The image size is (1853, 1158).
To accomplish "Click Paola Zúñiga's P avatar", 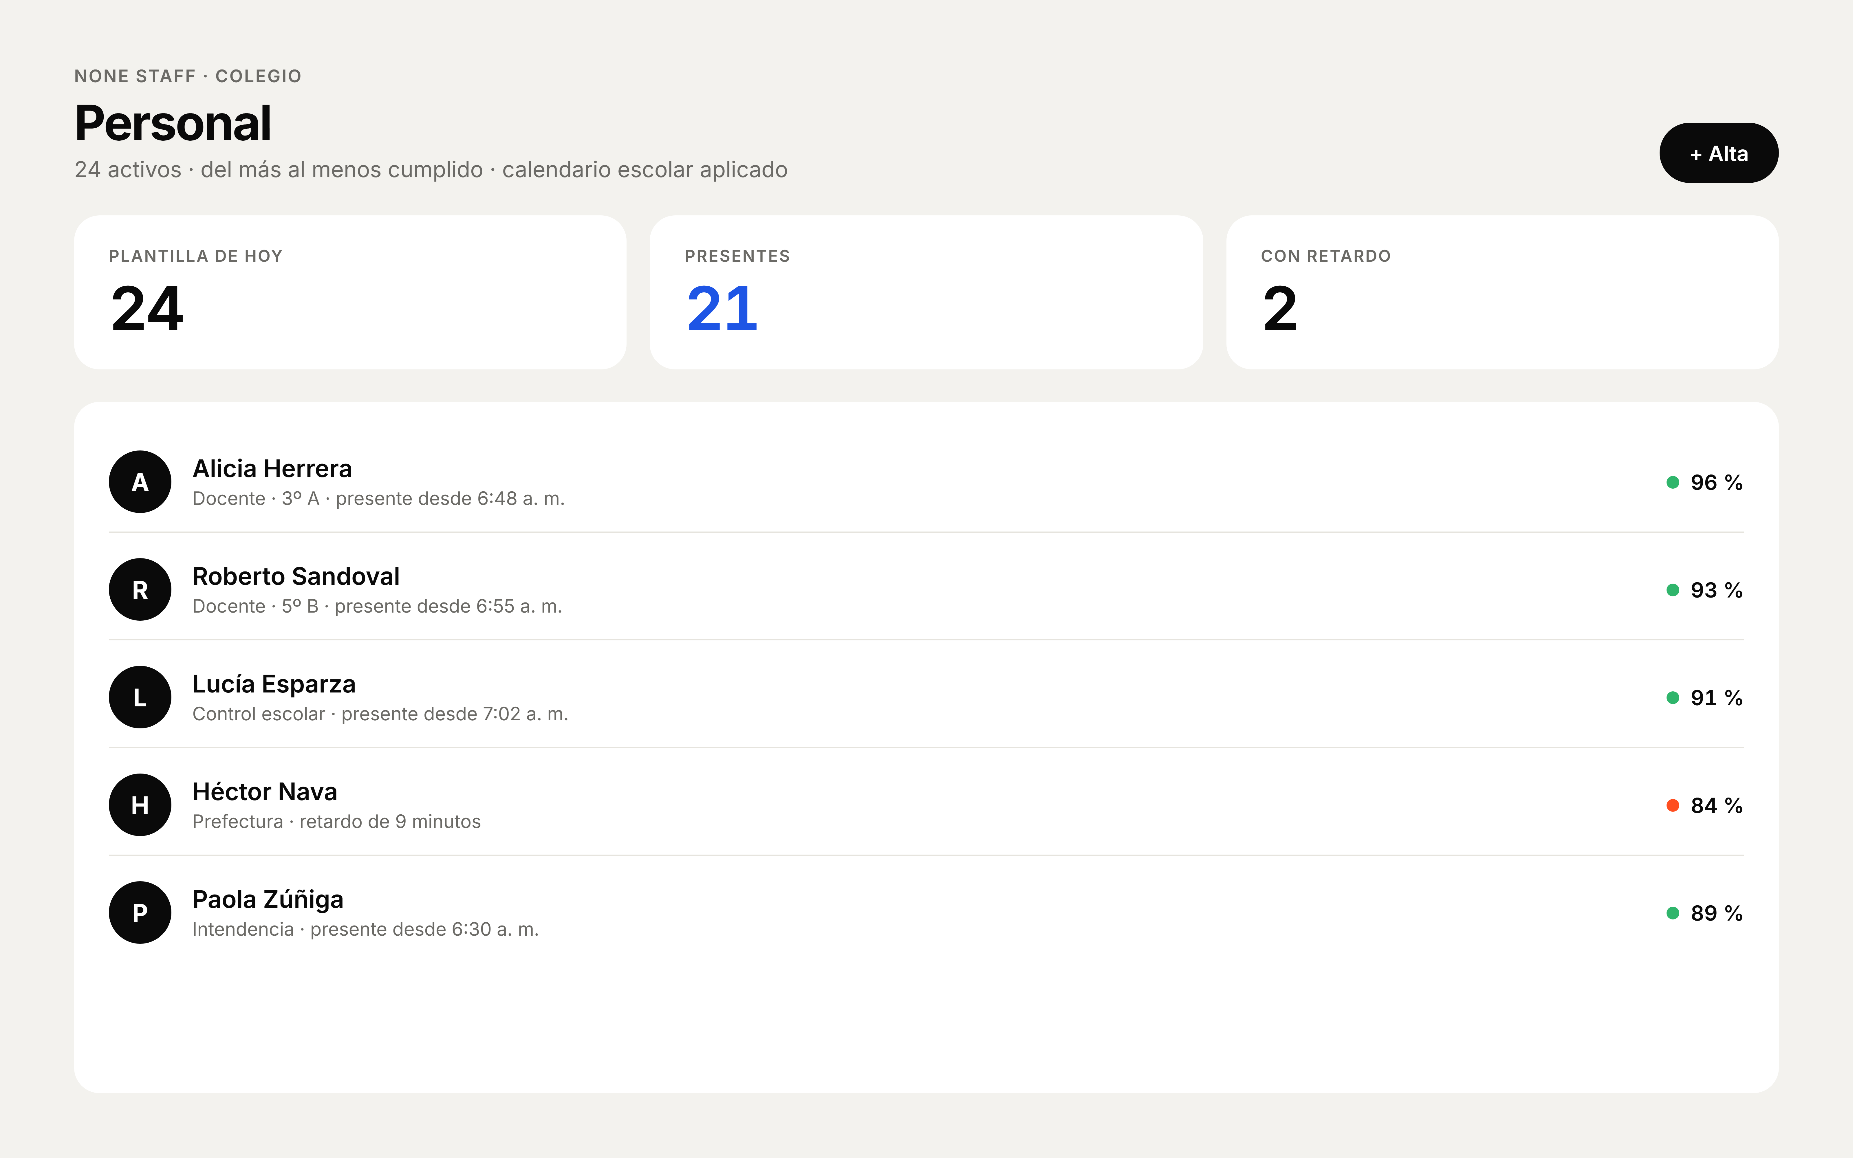I will pyautogui.click(x=140, y=912).
